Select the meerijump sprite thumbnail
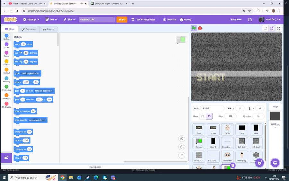 (x=241, y=157)
